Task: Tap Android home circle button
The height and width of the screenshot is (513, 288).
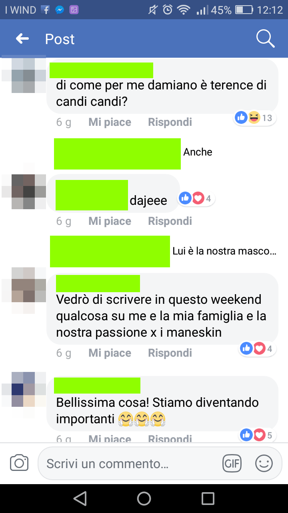Action: click(x=144, y=498)
